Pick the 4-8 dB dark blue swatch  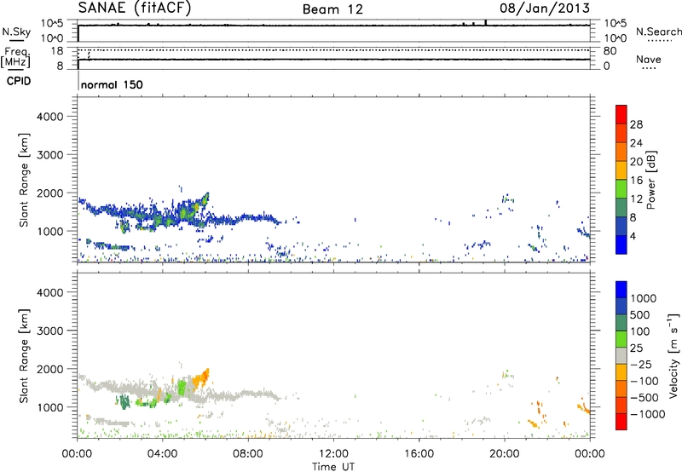tap(621, 227)
